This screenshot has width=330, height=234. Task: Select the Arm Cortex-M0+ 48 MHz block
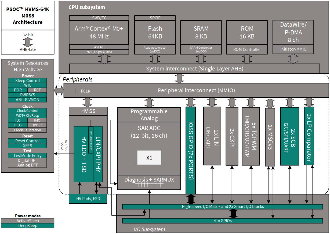pyautogui.click(x=99, y=32)
